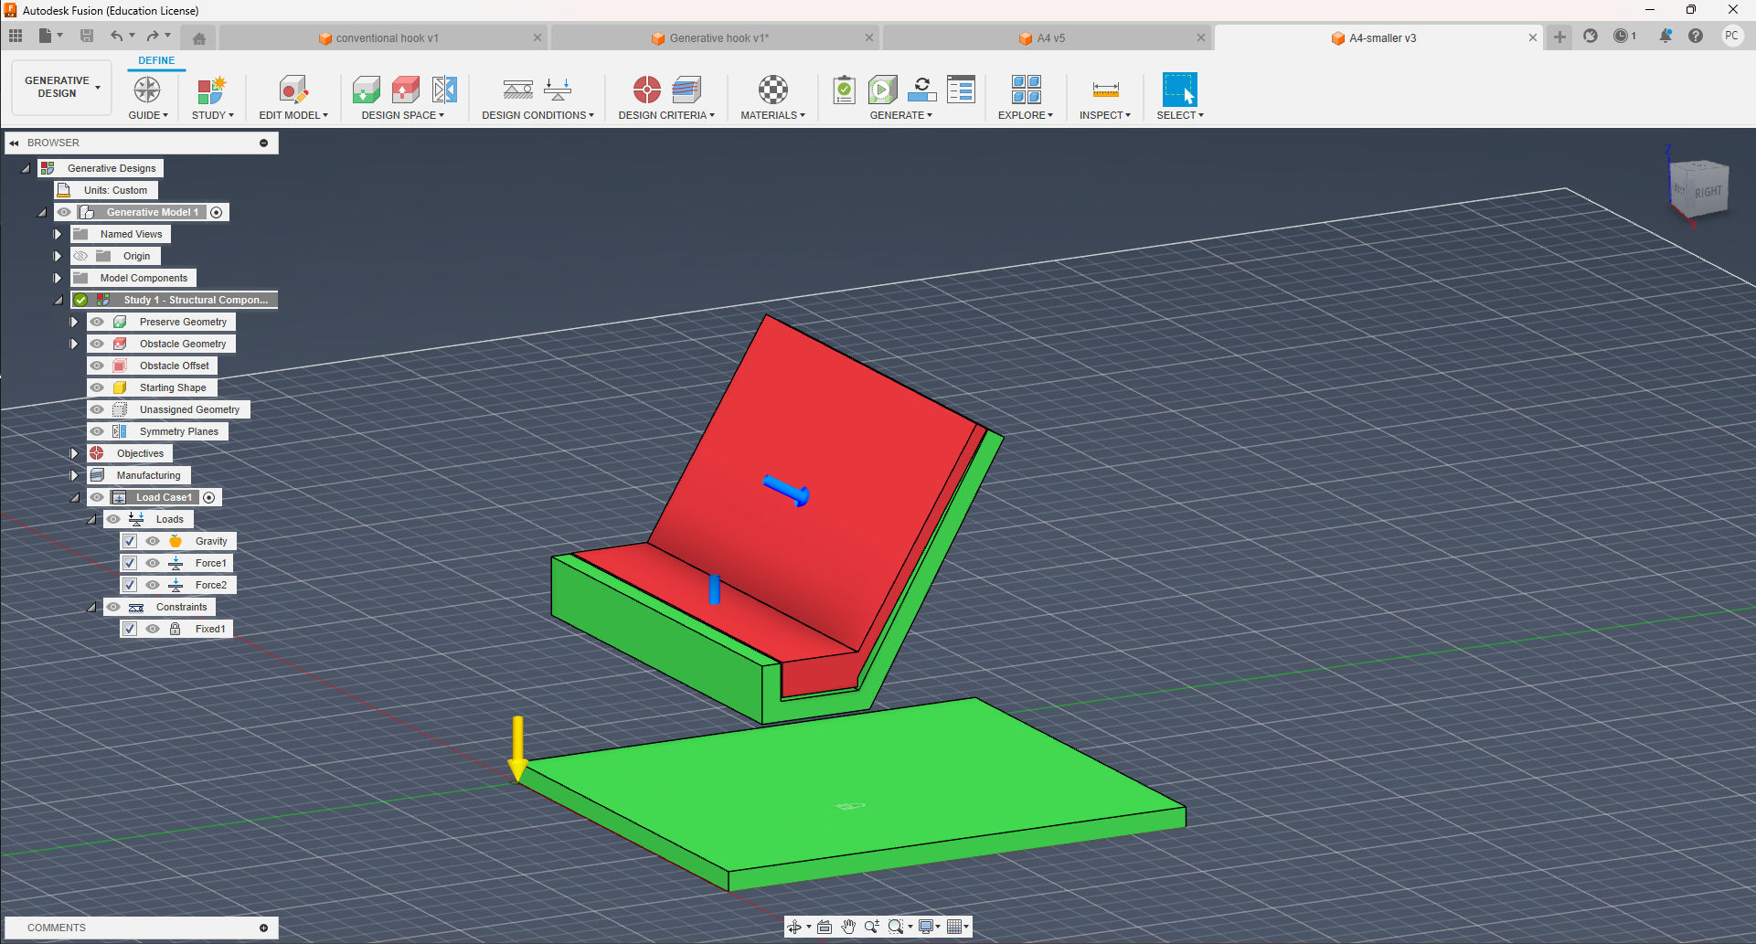This screenshot has height=944, width=1756.
Task: Open the Job Status icon
Action: (962, 90)
